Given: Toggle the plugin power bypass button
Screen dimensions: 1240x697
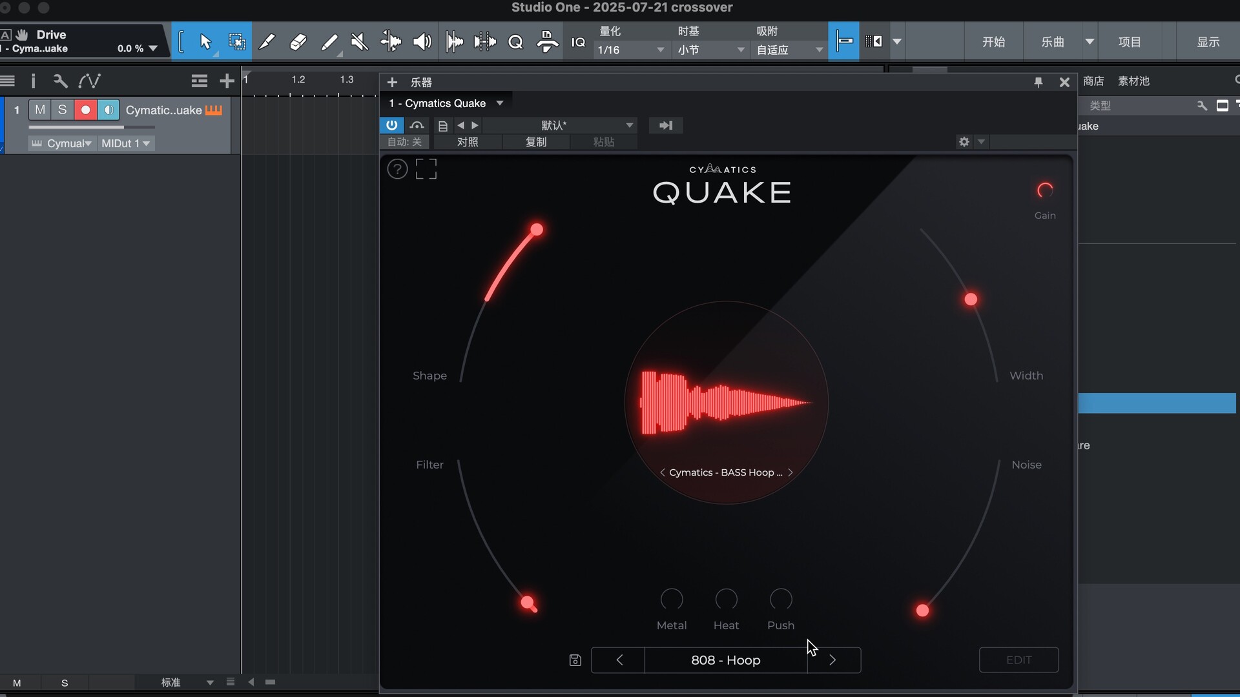Looking at the screenshot, I should (x=391, y=125).
